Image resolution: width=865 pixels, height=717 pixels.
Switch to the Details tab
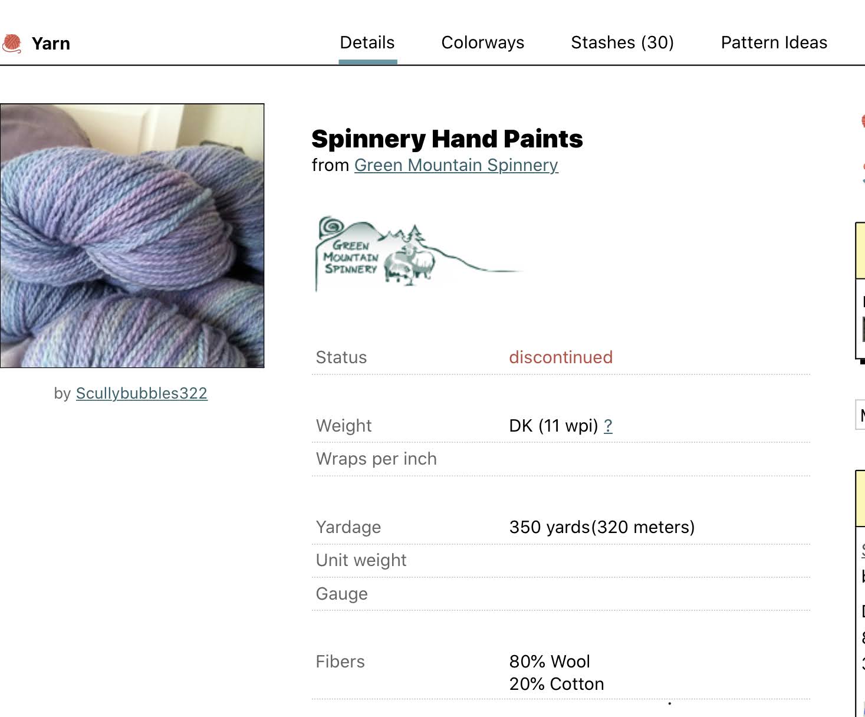click(367, 42)
